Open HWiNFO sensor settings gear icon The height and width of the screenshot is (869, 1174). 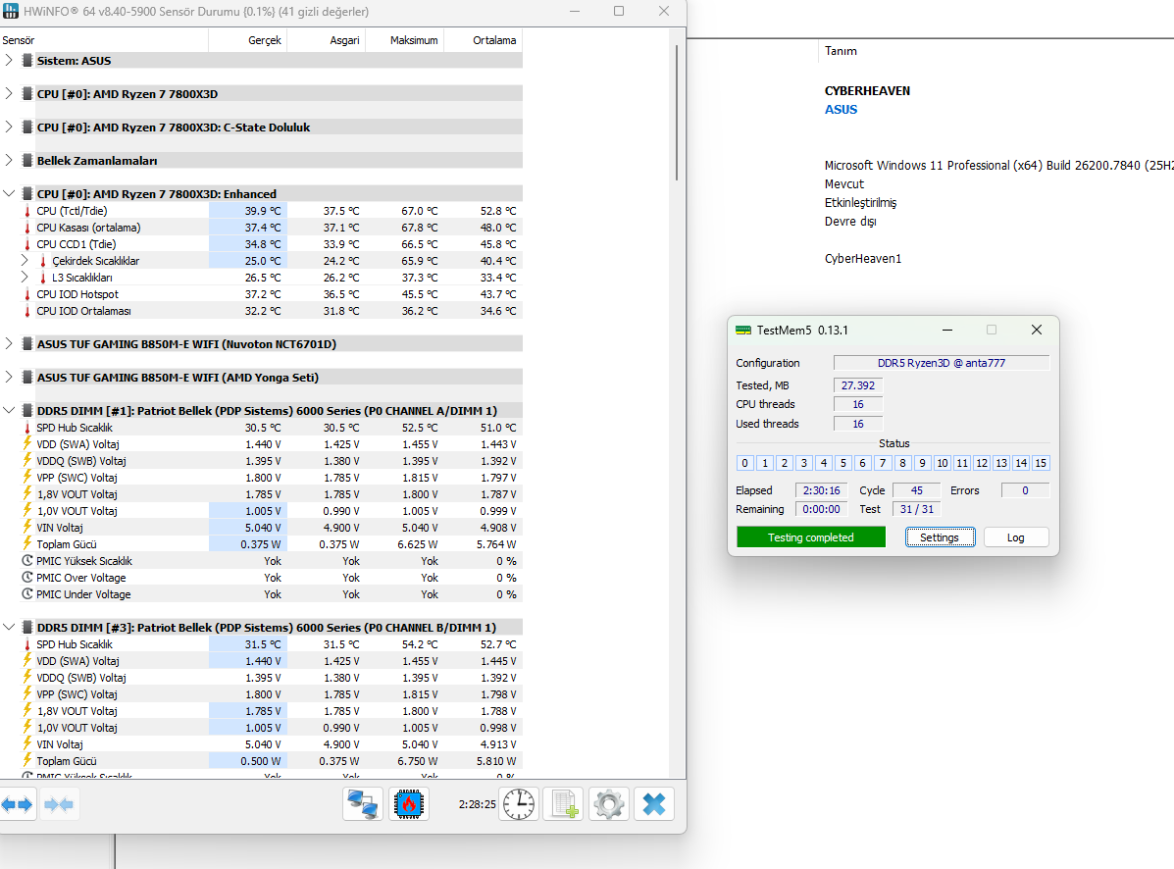(x=609, y=804)
